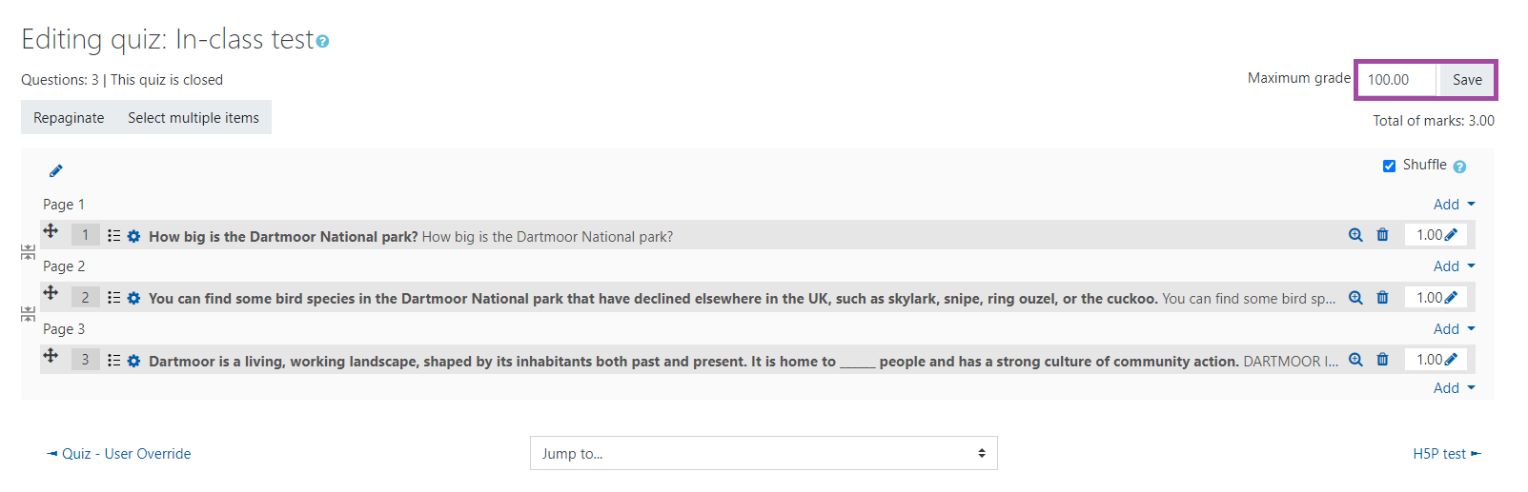Viewport: 1528px width, 492px height.
Task: Click the move handle for question 1
Action: point(51,231)
